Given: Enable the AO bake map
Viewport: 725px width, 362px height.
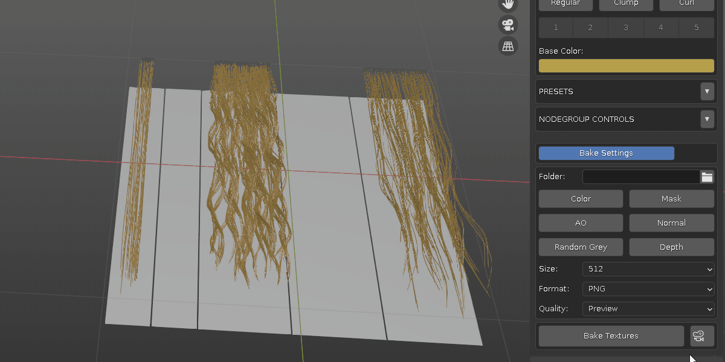Looking at the screenshot, I should pos(580,223).
